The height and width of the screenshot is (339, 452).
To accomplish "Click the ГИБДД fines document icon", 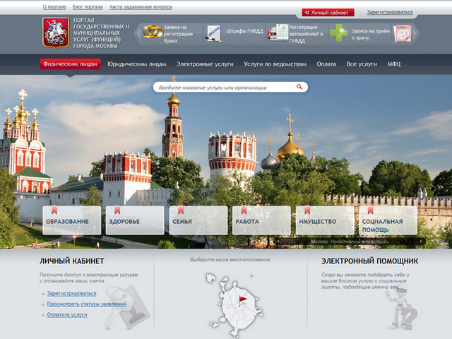I will point(213,32).
